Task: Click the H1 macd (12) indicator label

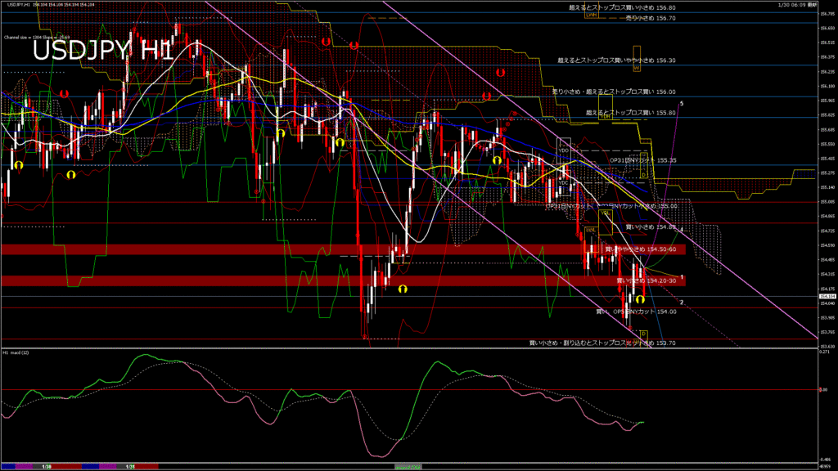Action: click(x=17, y=352)
